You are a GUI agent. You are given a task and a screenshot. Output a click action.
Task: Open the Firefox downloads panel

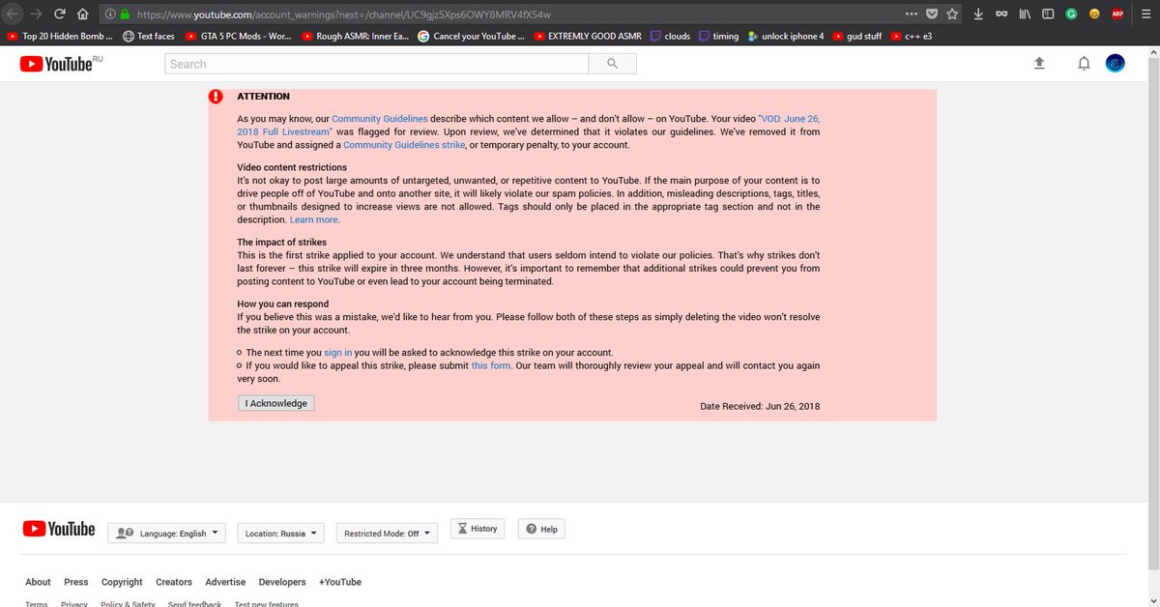[978, 14]
